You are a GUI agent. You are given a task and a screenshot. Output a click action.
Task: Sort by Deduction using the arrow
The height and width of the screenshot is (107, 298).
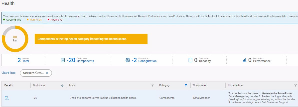[62, 85]
